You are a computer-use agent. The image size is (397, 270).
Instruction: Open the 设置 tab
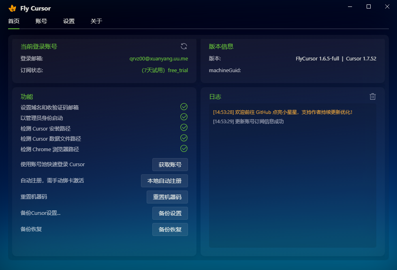(x=68, y=21)
